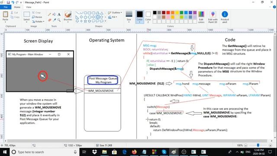The height and width of the screenshot is (156, 277).
Task: Select the Color picker eyedropper tool
Action: (x=54, y=20)
